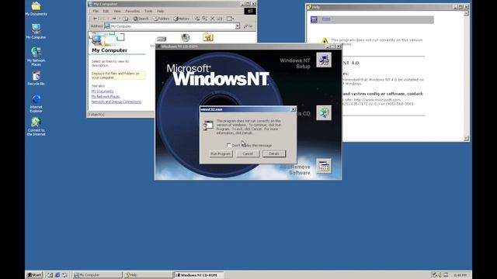Open Tools menu in My Computer
The width and height of the screenshot is (497, 279).
(x=148, y=11)
